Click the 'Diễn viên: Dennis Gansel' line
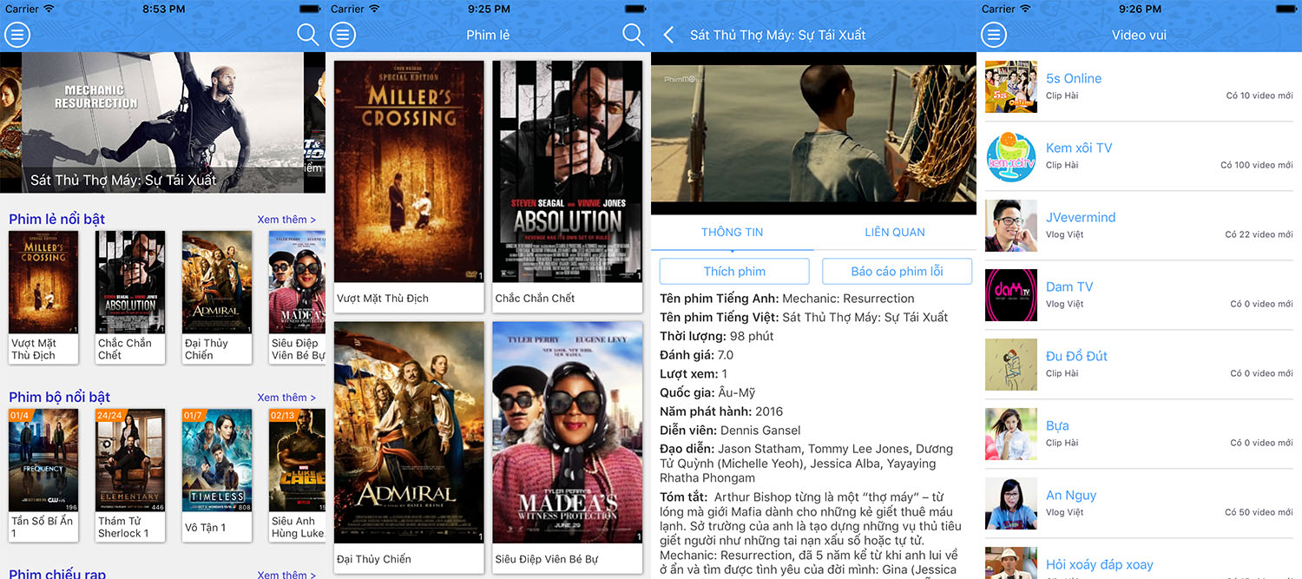Viewport: 1302px width, 579px height. click(x=730, y=431)
